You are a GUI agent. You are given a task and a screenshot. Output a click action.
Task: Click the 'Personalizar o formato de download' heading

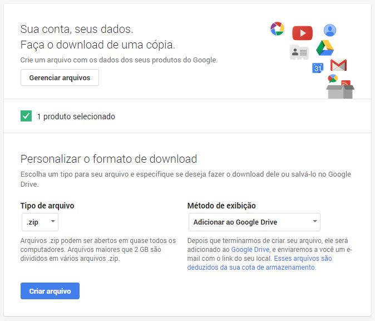click(108, 159)
